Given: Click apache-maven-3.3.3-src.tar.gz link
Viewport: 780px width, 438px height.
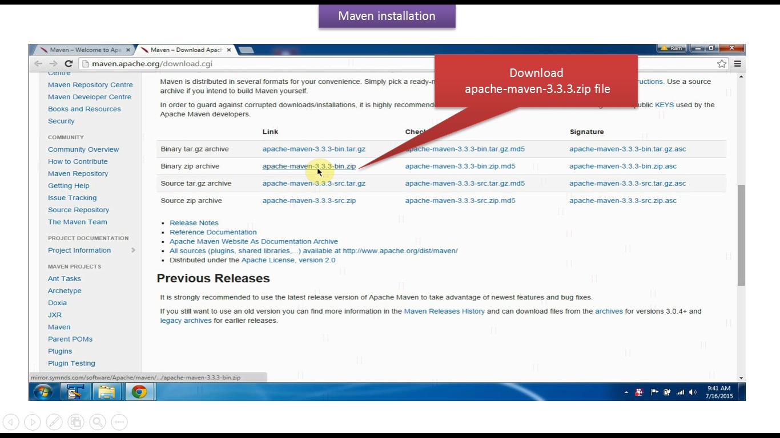Looking at the screenshot, I should click(314, 184).
